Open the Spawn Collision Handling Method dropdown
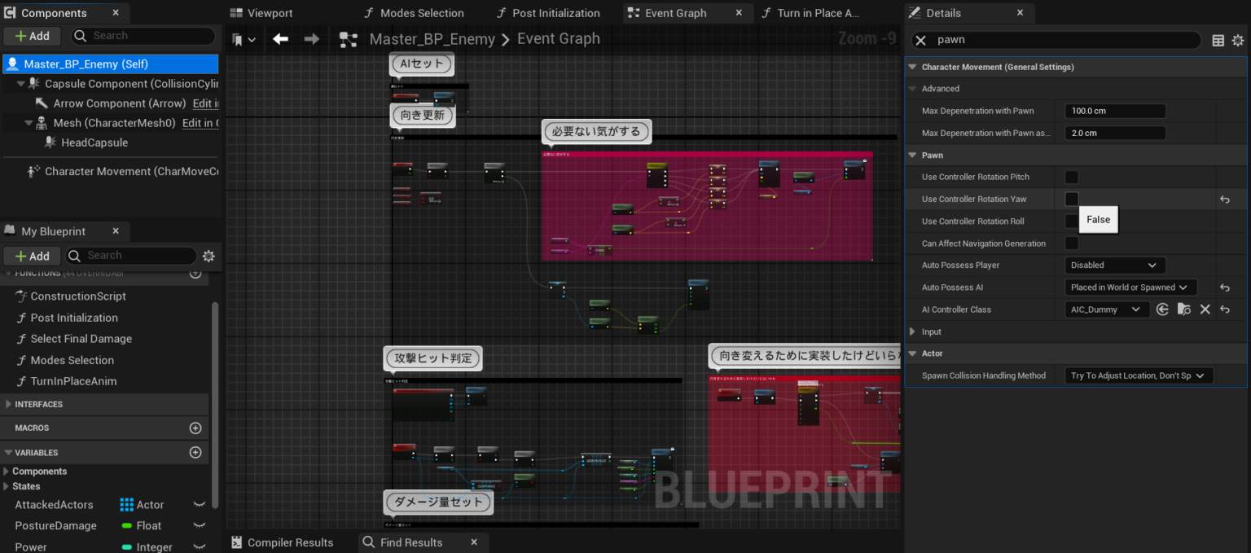1251x553 pixels. (1137, 375)
